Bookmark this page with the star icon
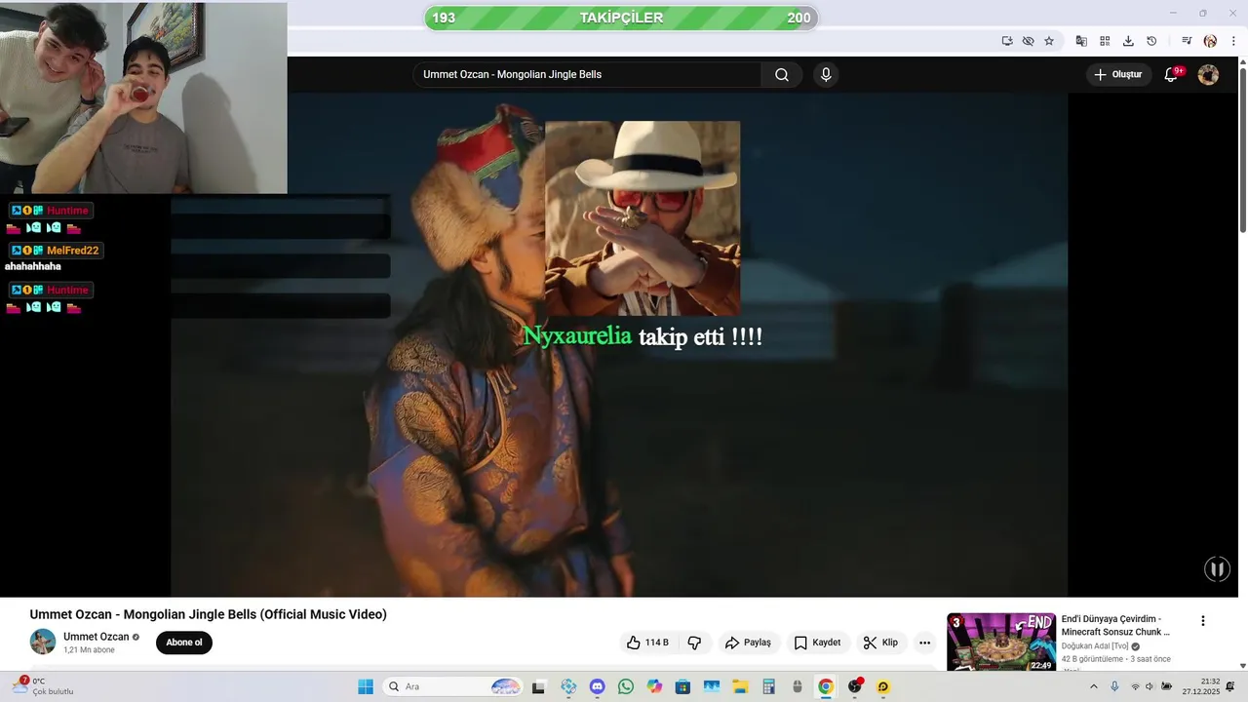Screen dimensions: 1248x702 coord(1049,41)
